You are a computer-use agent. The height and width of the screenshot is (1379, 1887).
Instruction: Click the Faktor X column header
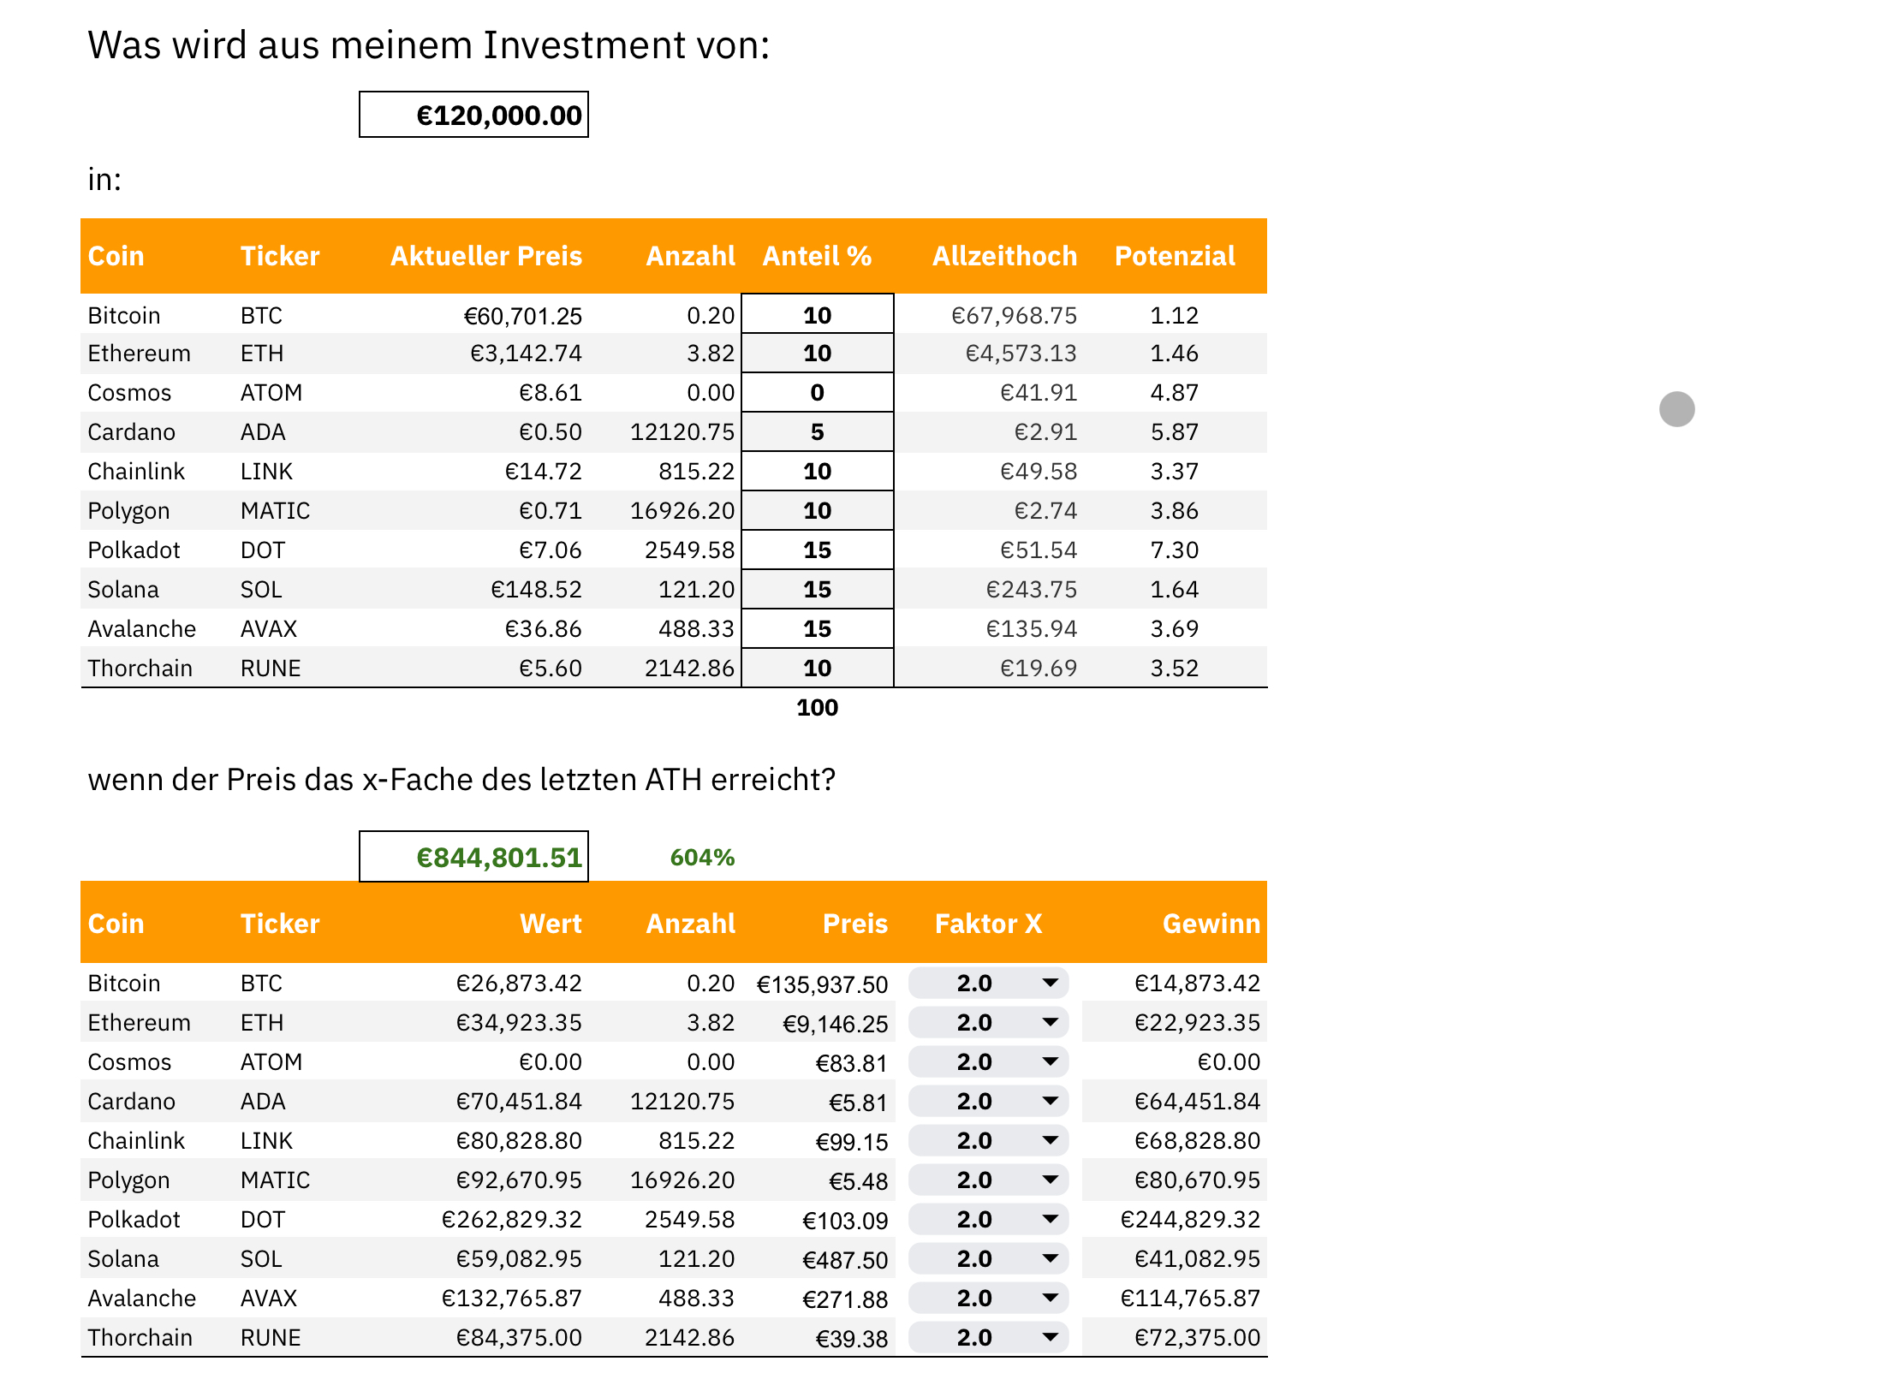[x=988, y=924]
